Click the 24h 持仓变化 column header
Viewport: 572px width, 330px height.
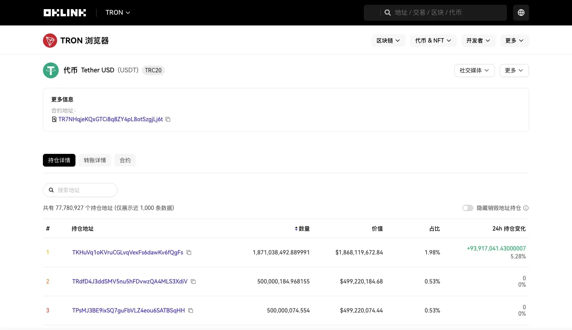point(509,229)
